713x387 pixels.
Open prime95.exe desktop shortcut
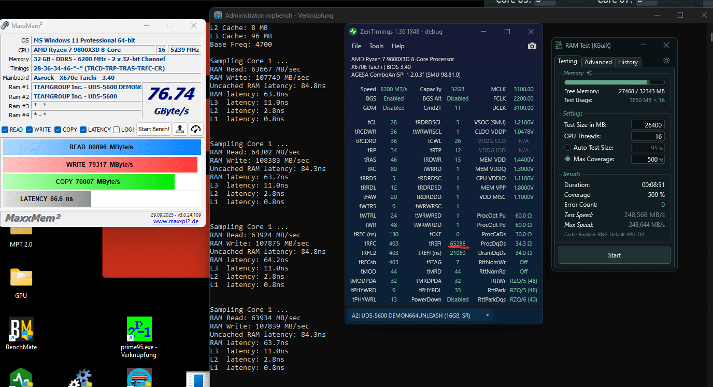139,338
